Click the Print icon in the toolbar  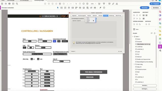[x=10, y=4]
